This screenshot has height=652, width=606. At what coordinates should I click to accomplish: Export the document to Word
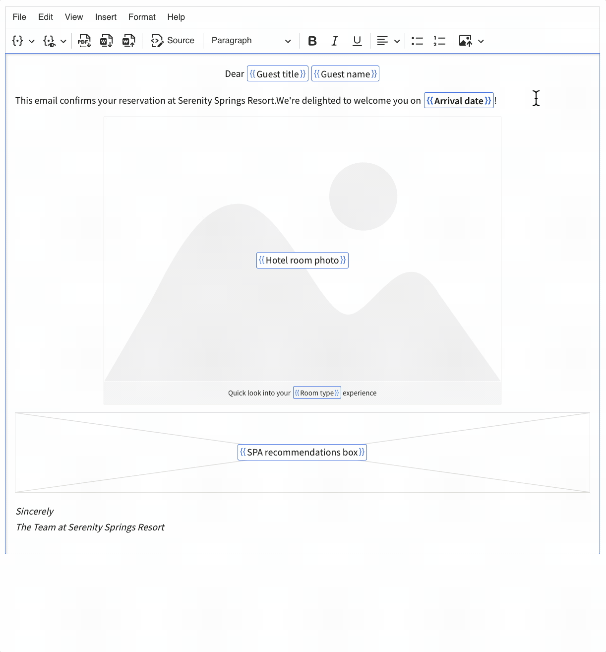coord(107,41)
